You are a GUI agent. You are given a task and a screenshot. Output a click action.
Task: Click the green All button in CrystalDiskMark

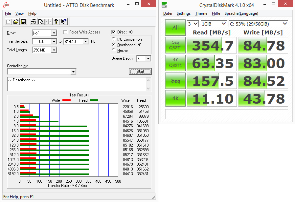[175, 28]
